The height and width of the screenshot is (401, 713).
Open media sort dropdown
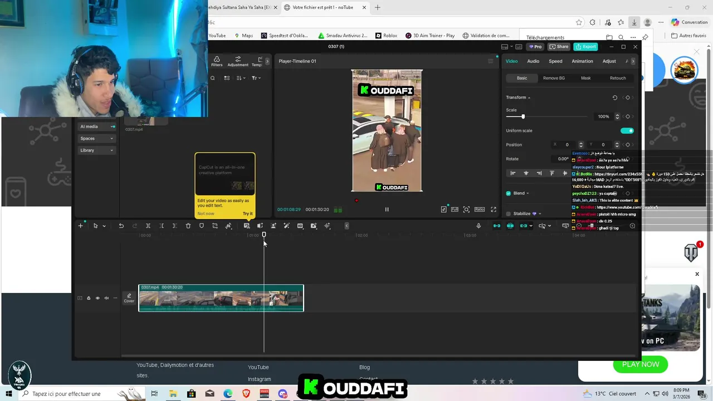pyautogui.click(x=241, y=78)
